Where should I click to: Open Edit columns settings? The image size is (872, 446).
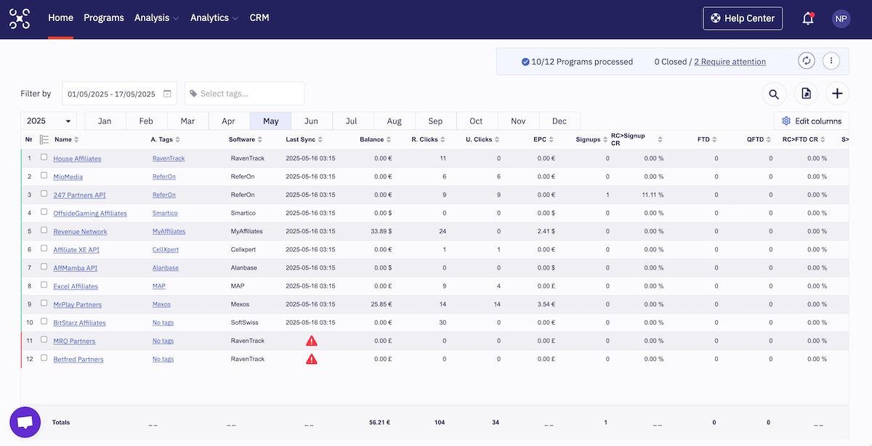[x=812, y=121]
